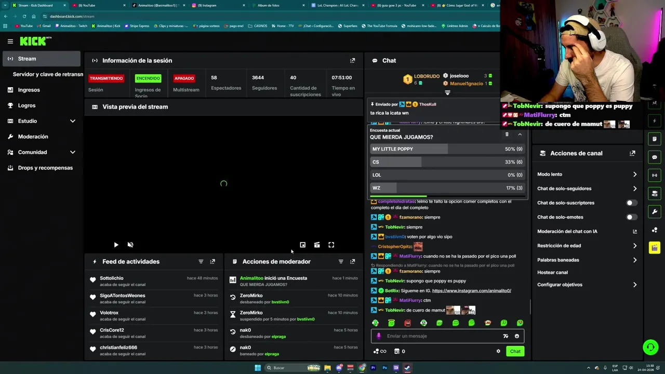The width and height of the screenshot is (665, 374).
Task: Open the wrench icon in the right sidebar
Action: (655, 211)
